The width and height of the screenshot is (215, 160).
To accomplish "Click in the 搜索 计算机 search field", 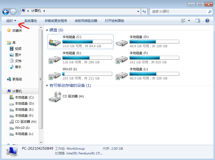I will pos(178,12).
